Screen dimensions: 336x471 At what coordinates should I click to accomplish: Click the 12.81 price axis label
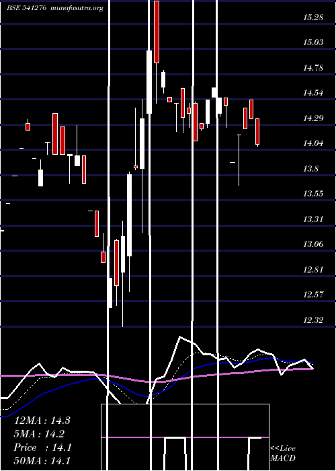313,269
